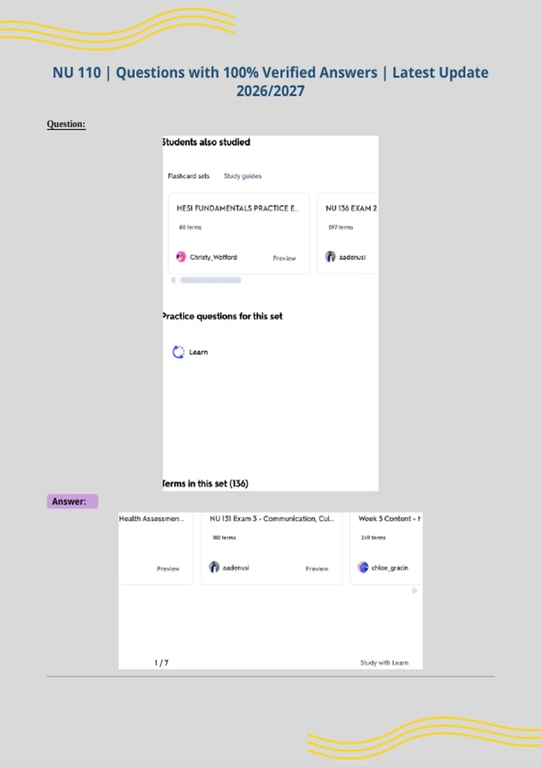This screenshot has height=767, width=541.
Task: Click the right carousel arrow in answer section
Action: pos(414,591)
